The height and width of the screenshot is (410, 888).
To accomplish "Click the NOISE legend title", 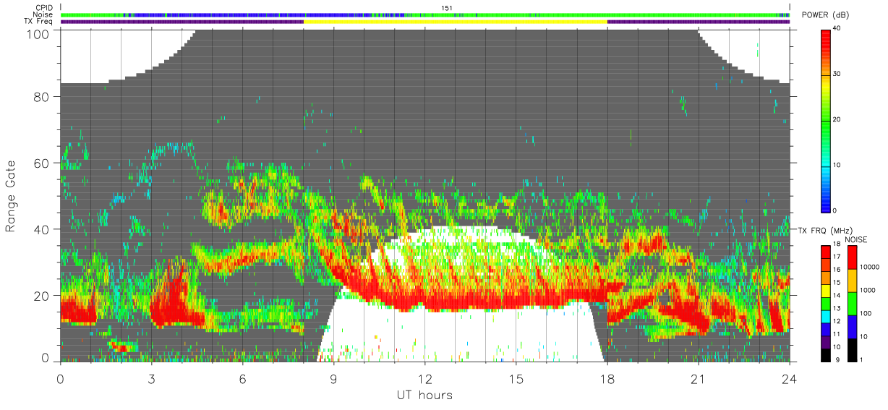I will click(x=857, y=239).
